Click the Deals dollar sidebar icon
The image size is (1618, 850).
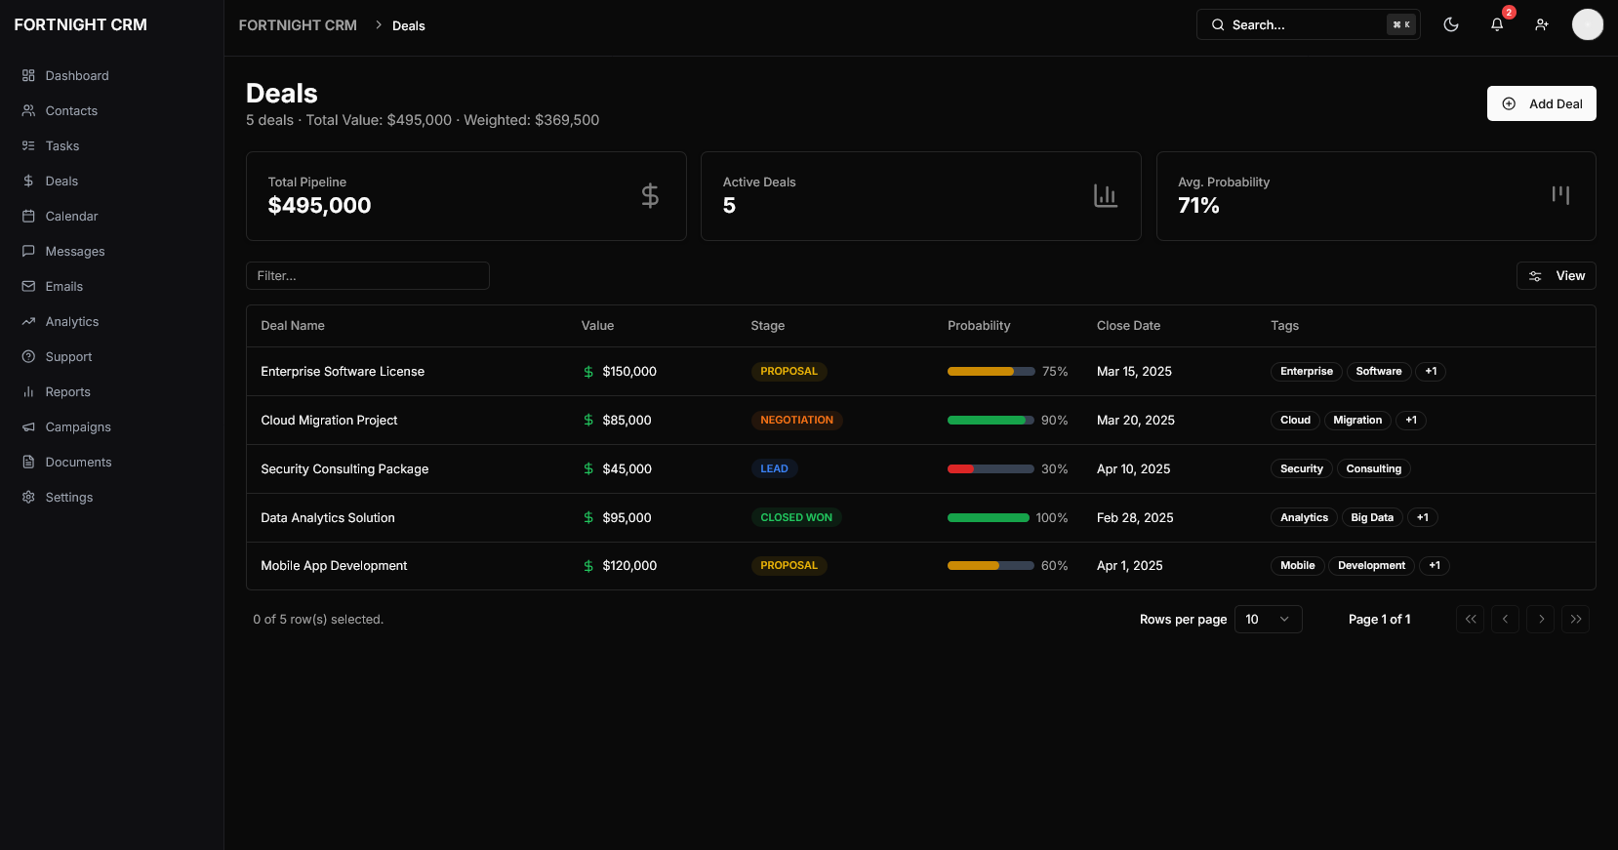click(x=28, y=181)
